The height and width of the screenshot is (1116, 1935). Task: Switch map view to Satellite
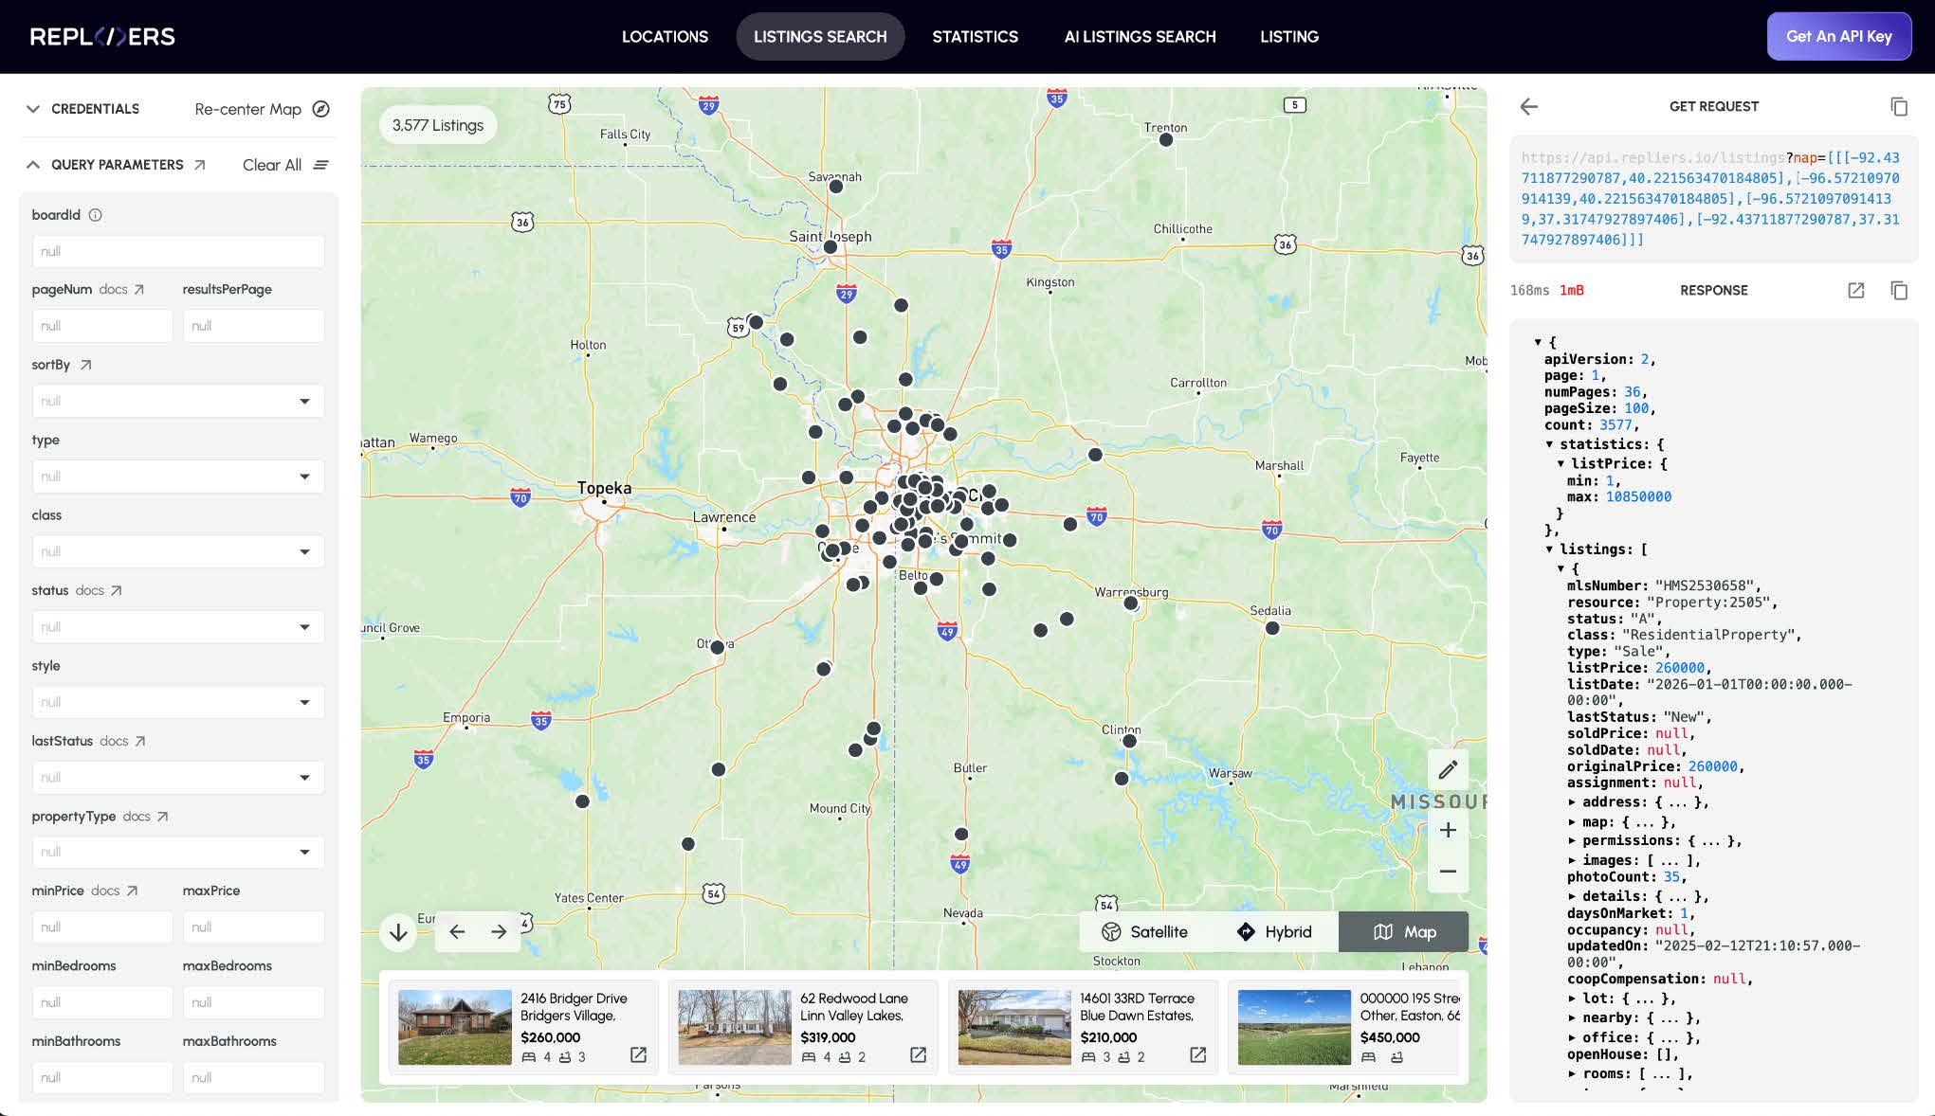click(x=1144, y=932)
